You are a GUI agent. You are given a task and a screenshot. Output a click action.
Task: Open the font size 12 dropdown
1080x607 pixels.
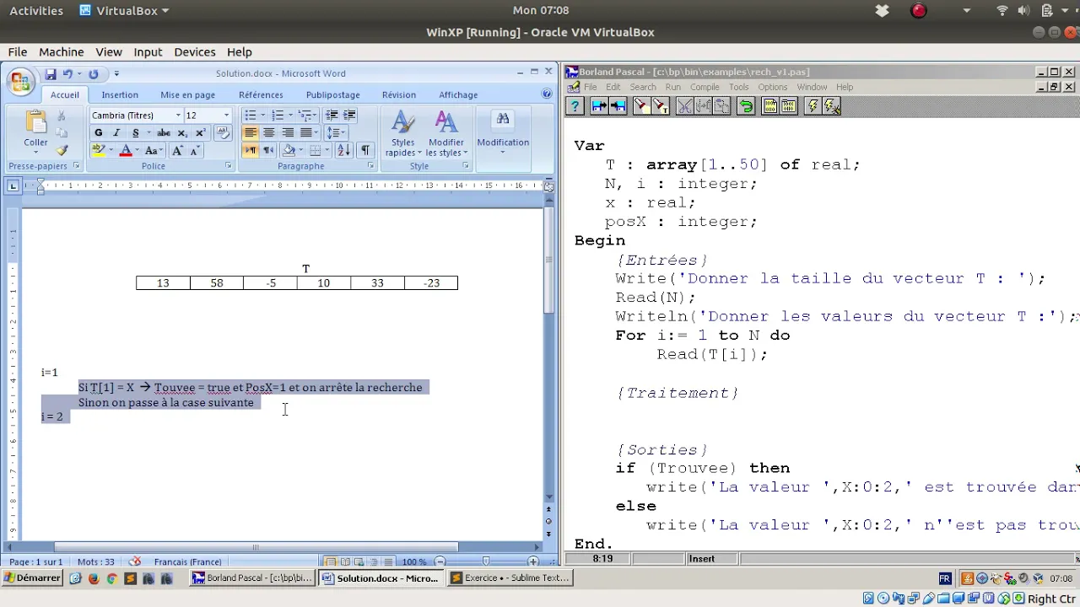coord(226,115)
